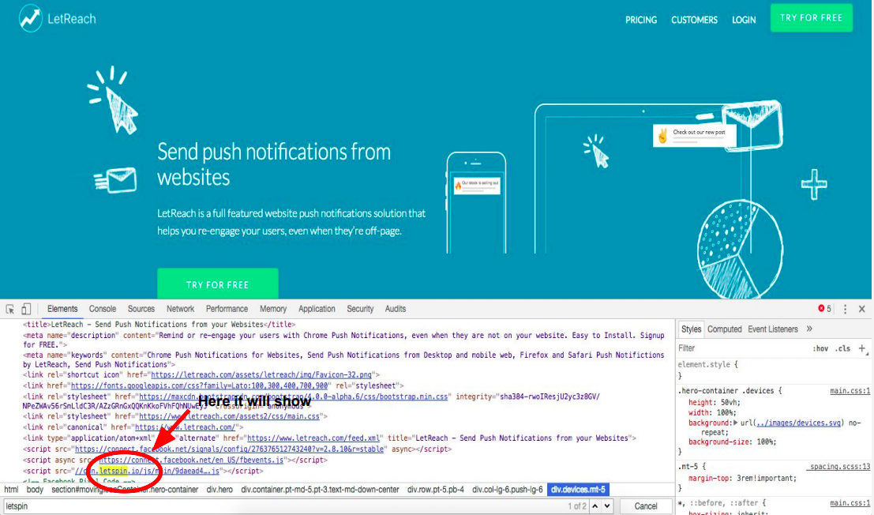This screenshot has width=874, height=515.
Task: Select the div.devices.mt-5 breadcrumb
Action: tap(578, 490)
